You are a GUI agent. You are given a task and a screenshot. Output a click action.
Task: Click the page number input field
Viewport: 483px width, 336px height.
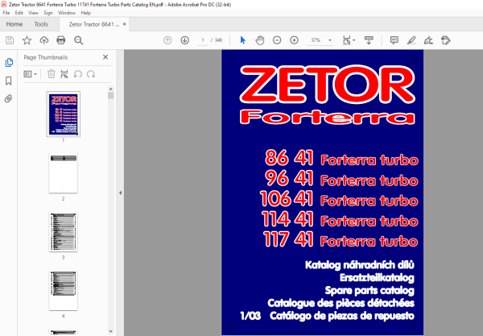tap(203, 40)
